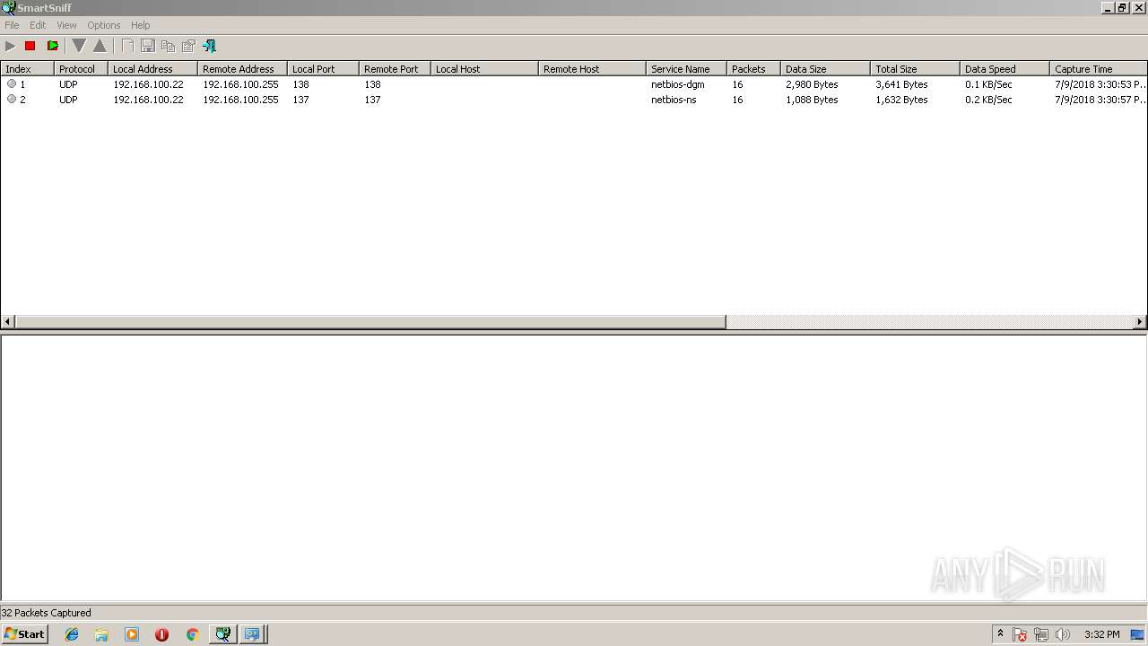The image size is (1148, 646).
Task: Sort by Total Size column header
Action: tap(915, 69)
